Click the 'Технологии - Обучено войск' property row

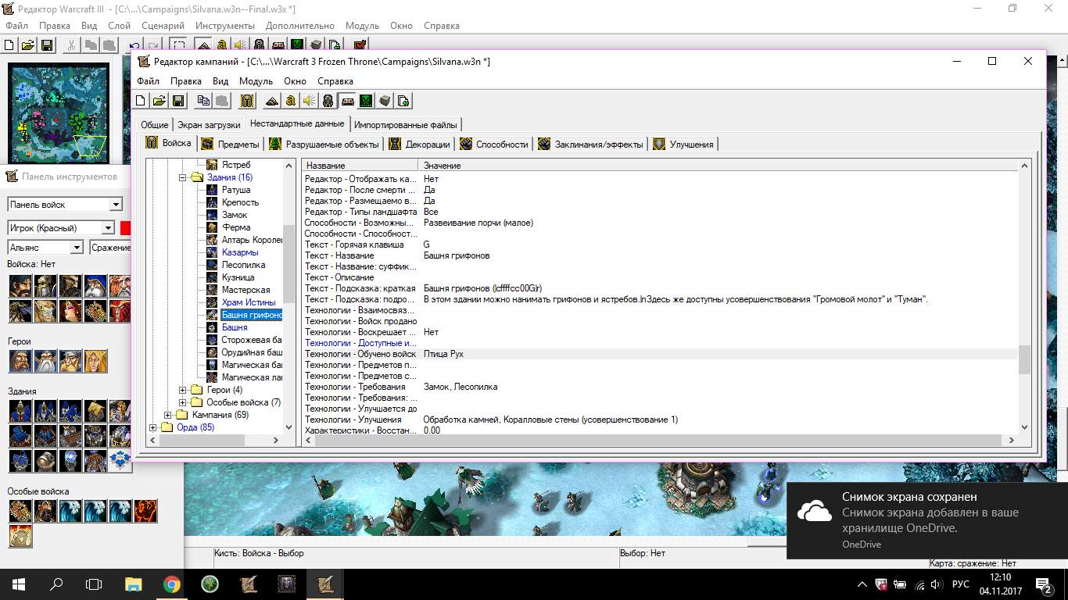click(661, 354)
